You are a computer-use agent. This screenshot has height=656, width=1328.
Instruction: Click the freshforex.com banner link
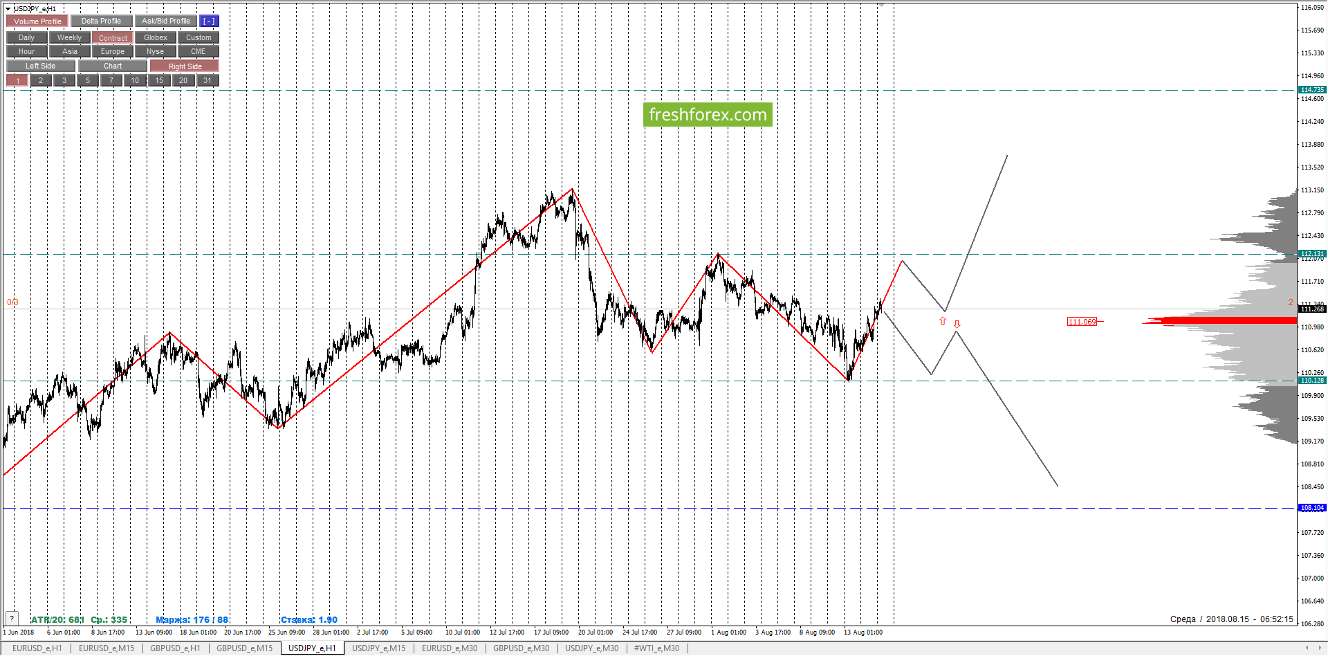708,115
